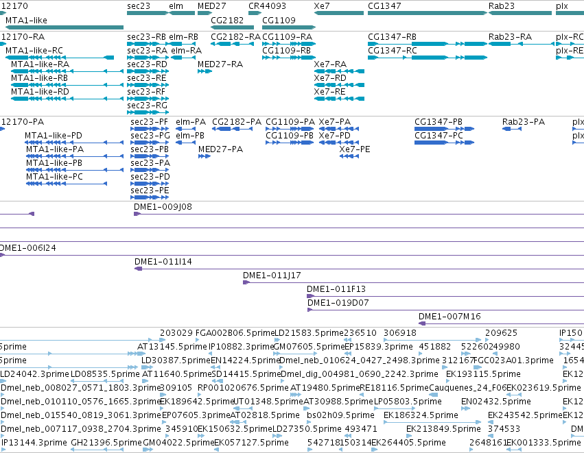
Task: Select BAC clone DME1-009J08
Action: [x=163, y=207]
